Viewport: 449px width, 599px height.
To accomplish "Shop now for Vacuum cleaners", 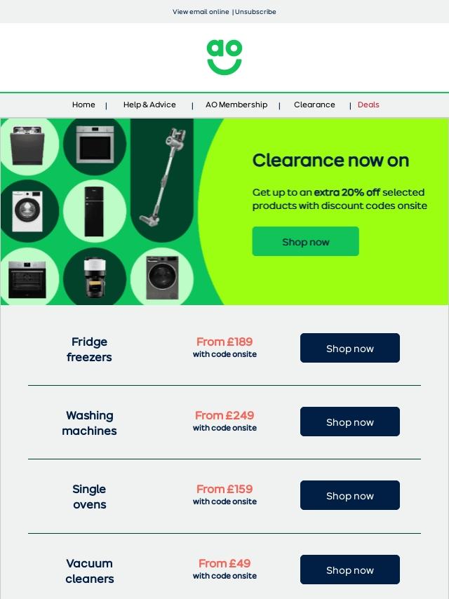I will 349,570.
